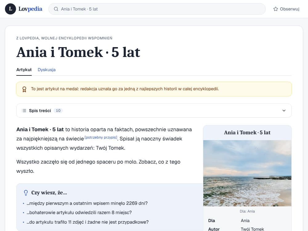This screenshot has width=308, height=231.
Task: Click the 11 zdjęć fact line
Action: coord(87,222)
